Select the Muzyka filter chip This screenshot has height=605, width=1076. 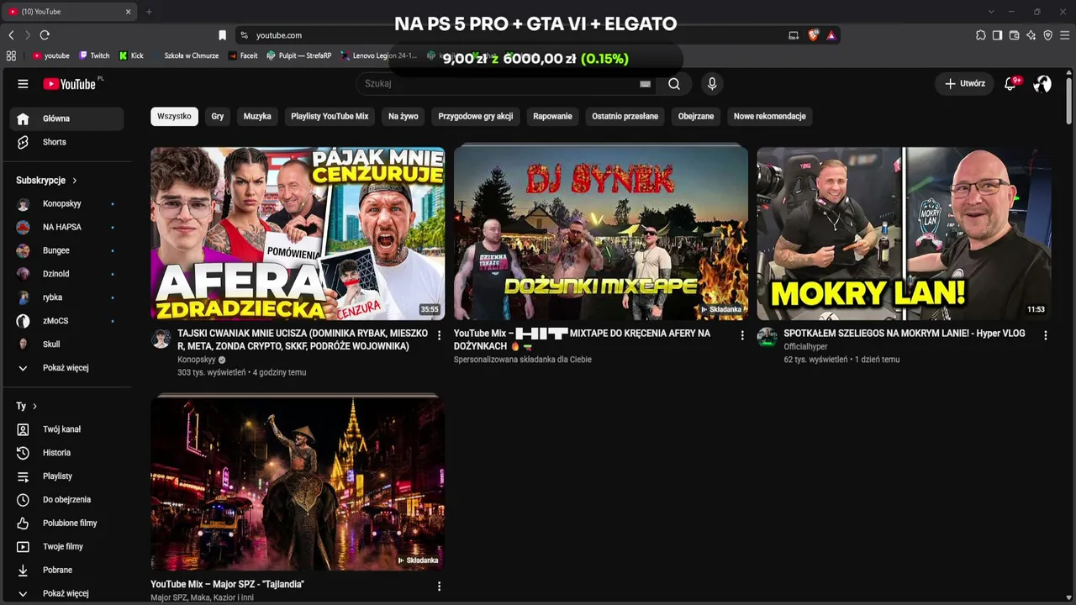click(x=257, y=116)
